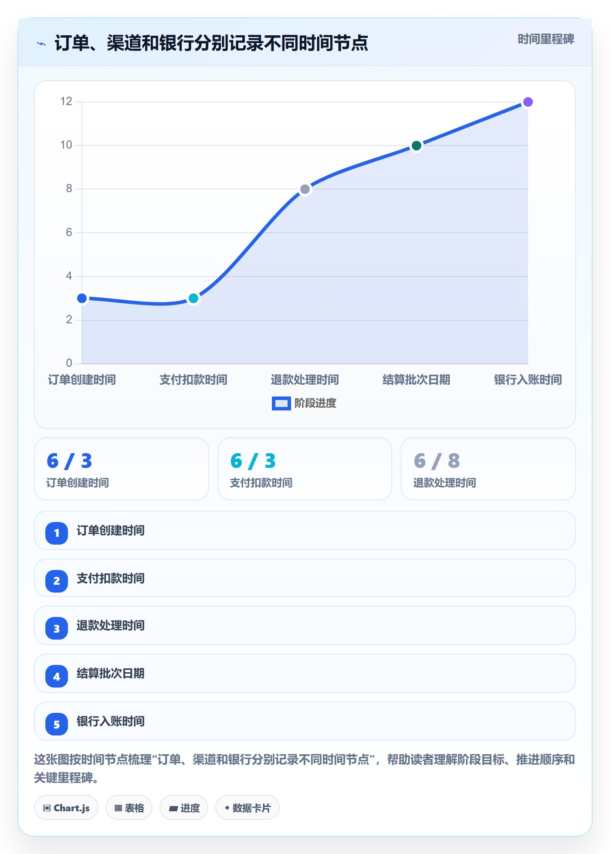This screenshot has width=610, height=854.
Task: Click the gray data point for 退款处理时间
Action: (305, 189)
